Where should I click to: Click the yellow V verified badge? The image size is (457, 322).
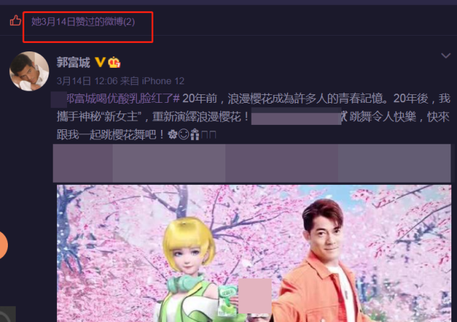100,62
